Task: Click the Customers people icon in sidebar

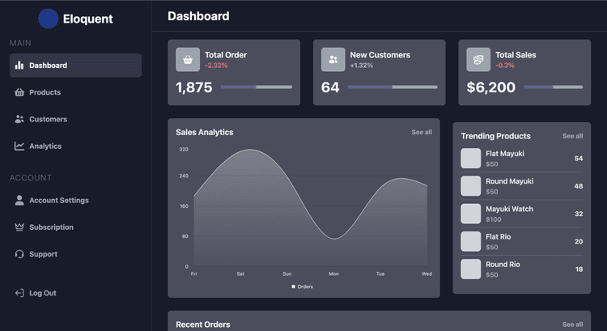Action: pyautogui.click(x=19, y=119)
